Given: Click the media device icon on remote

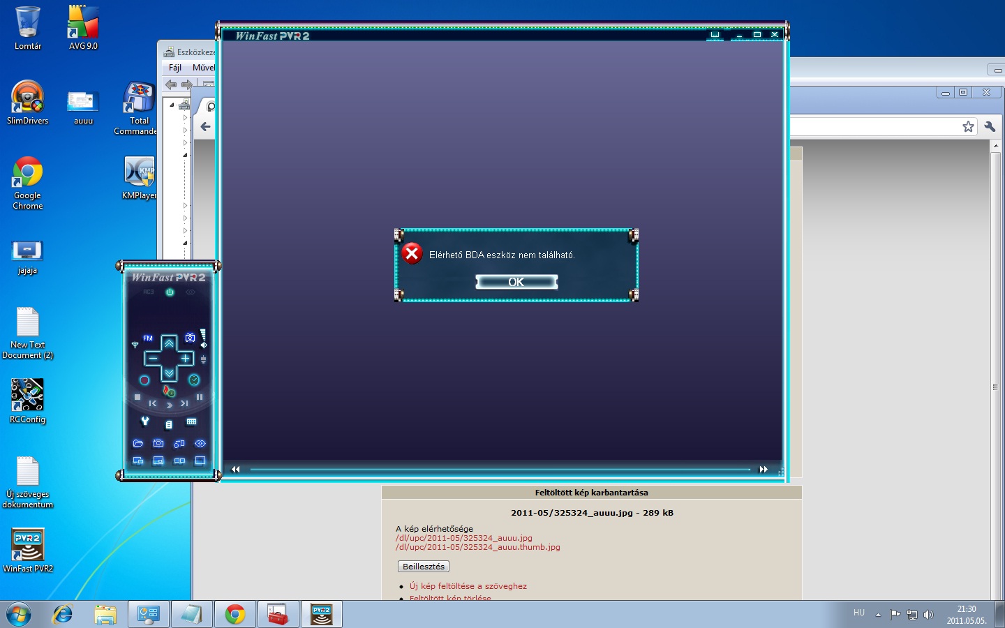Looking at the screenshot, I should pos(179,443).
